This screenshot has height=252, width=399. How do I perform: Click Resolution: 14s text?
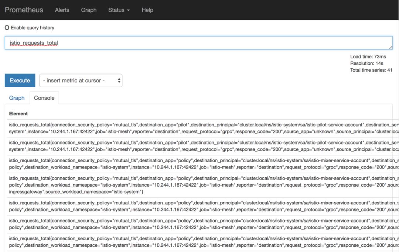[x=367, y=64]
